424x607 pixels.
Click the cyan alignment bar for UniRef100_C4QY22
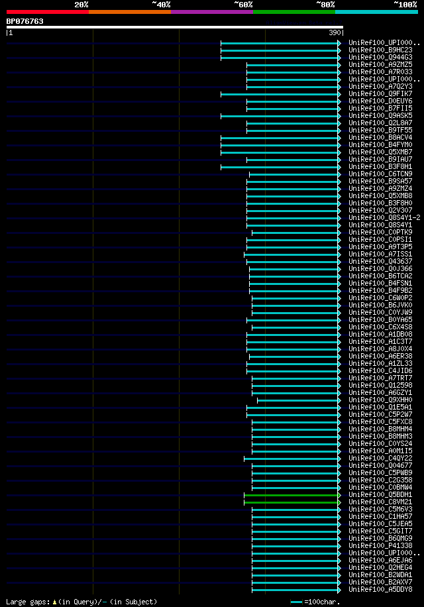click(292, 459)
